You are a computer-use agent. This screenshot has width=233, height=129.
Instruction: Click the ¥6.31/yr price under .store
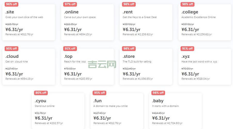(132, 74)
